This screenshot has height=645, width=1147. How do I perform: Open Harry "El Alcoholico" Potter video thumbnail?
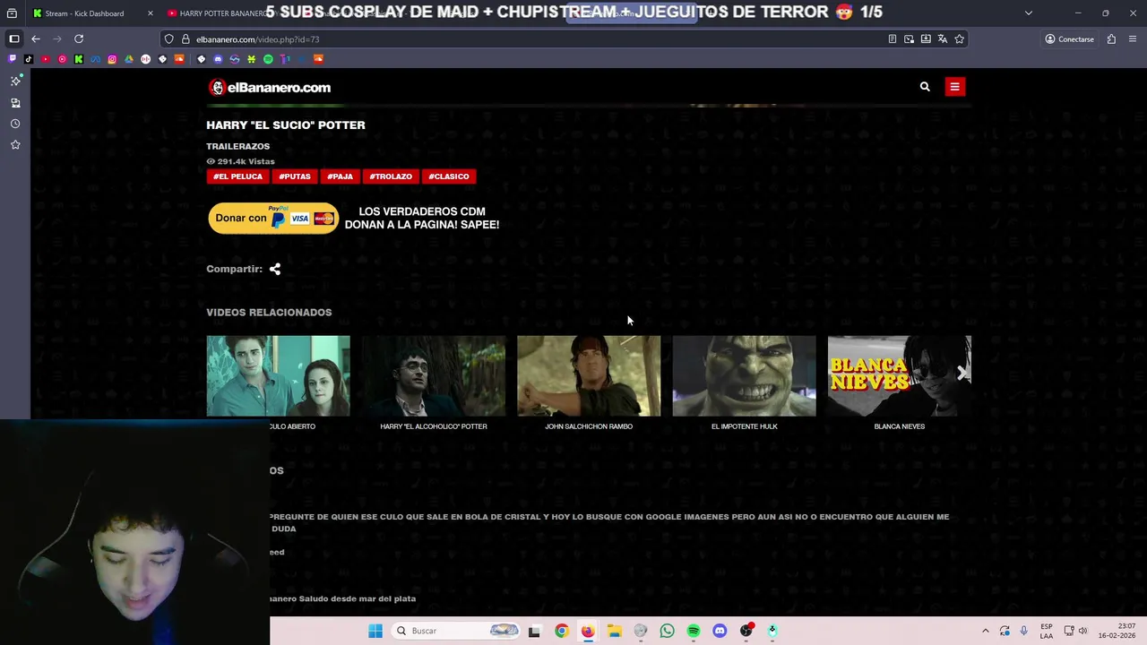click(x=434, y=376)
